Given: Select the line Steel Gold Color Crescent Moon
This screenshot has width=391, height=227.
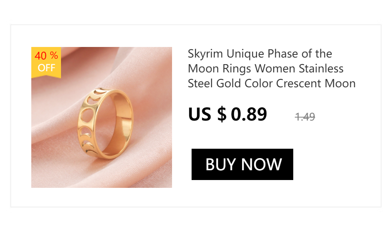Looking at the screenshot, I should point(272,83).
